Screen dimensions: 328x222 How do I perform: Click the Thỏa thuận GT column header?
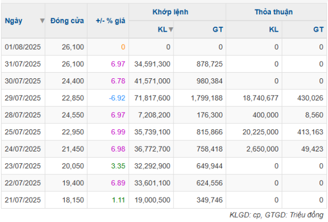[x=319, y=29]
